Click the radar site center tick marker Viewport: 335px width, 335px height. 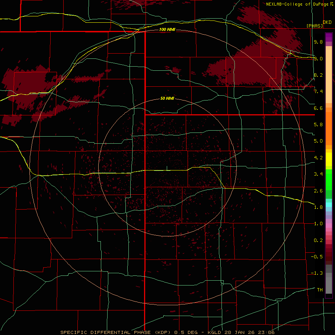point(167,168)
